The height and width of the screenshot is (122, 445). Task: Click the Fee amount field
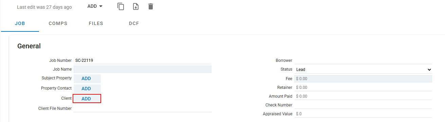[363, 79]
